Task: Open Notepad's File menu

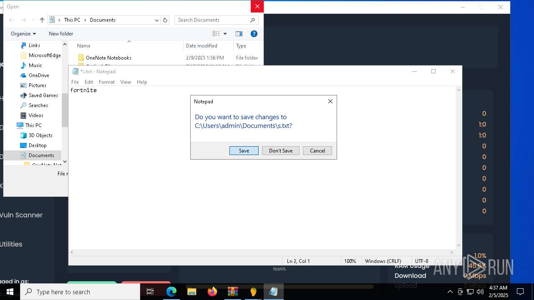Action: [75, 82]
